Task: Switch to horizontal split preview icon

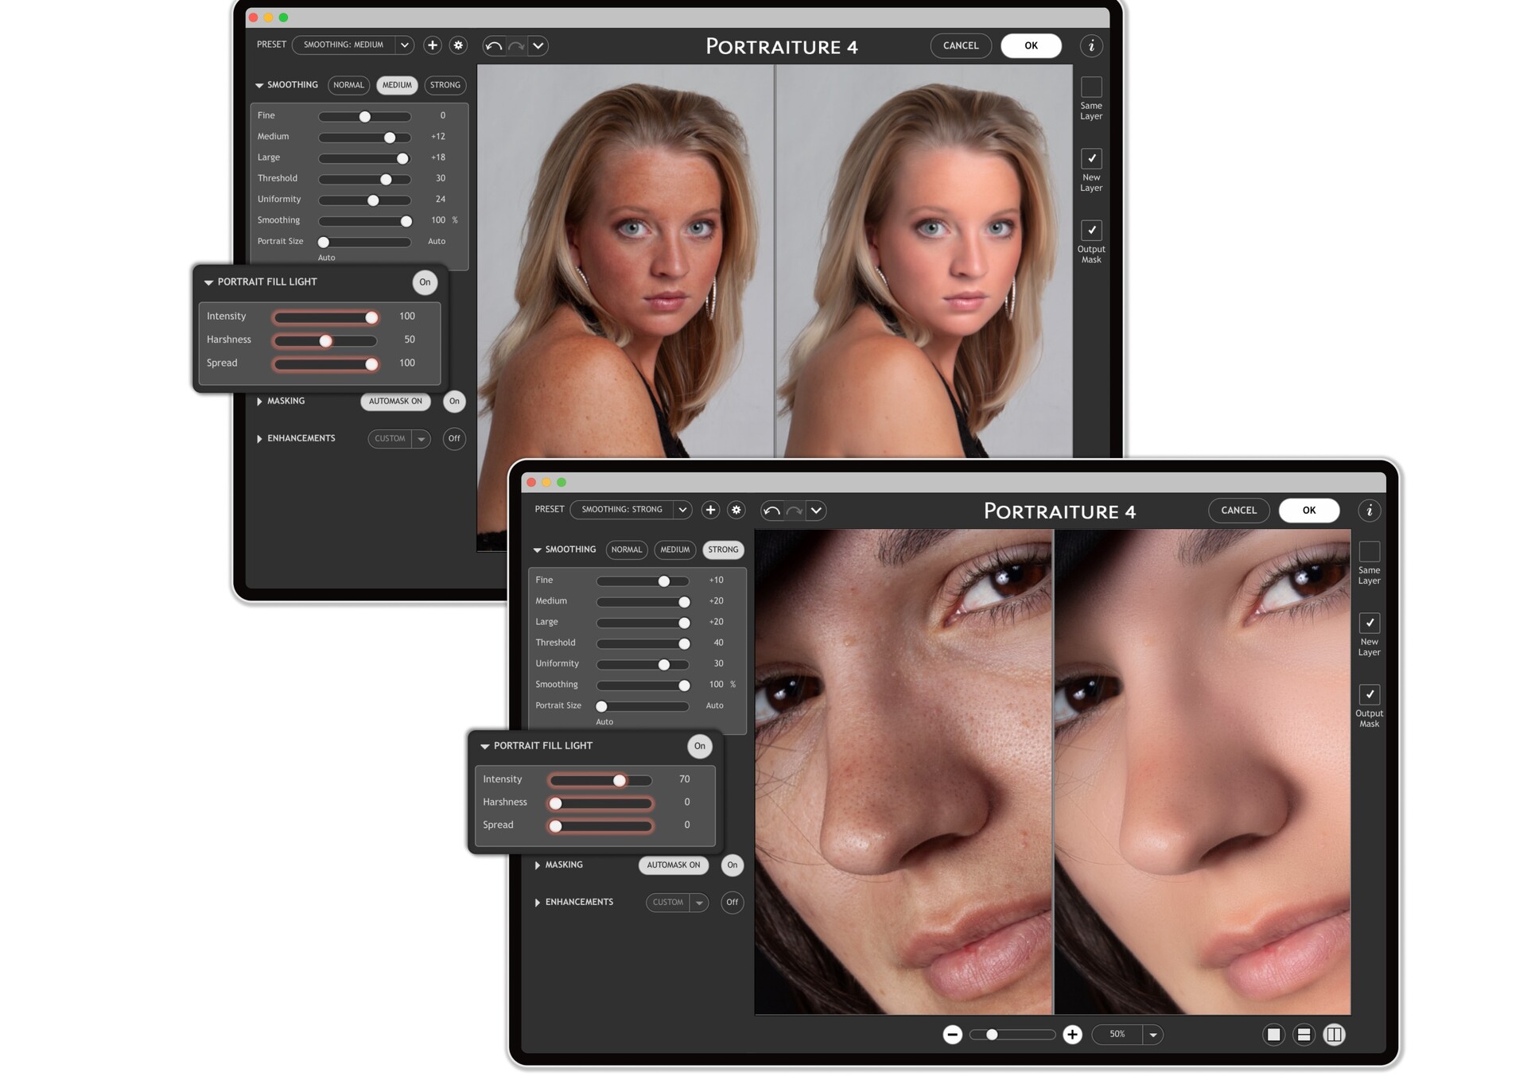Action: (x=1304, y=1034)
